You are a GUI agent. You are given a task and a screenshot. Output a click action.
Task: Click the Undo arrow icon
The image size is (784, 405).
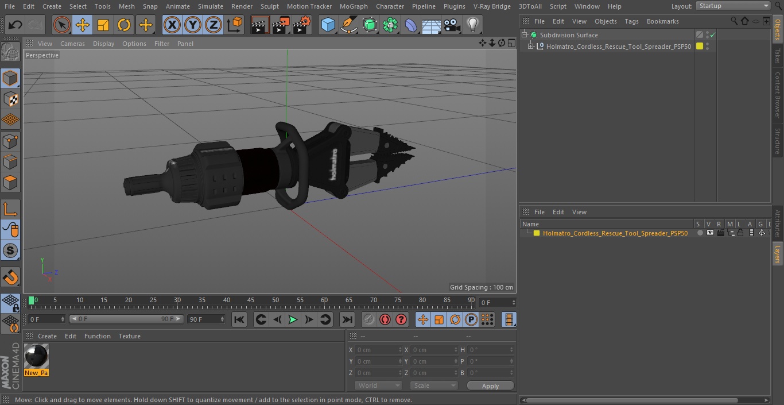pos(15,25)
